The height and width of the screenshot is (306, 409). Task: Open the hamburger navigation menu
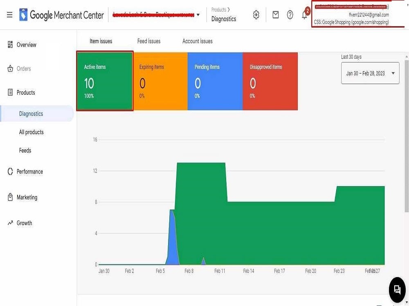(x=10, y=15)
